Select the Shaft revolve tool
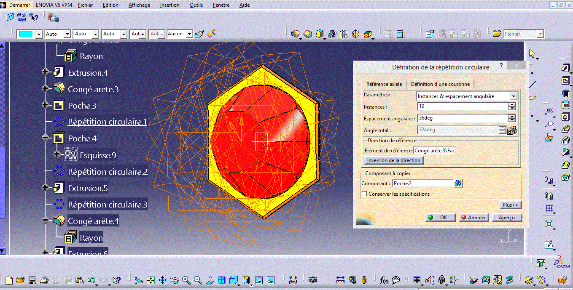Screen dimensions: 573x290 click(x=565, y=93)
